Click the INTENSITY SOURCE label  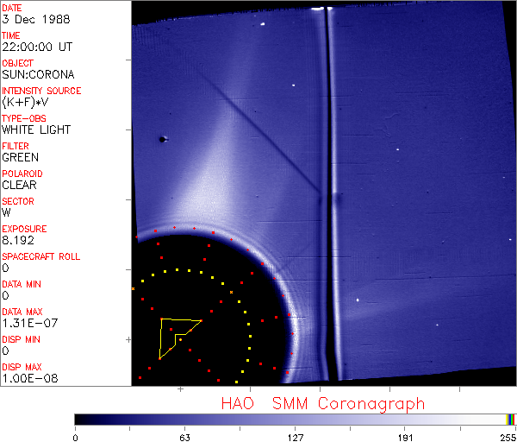41,91
